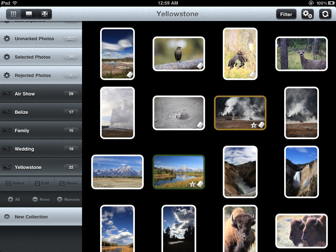Open settings with the gears icon

tap(307, 14)
